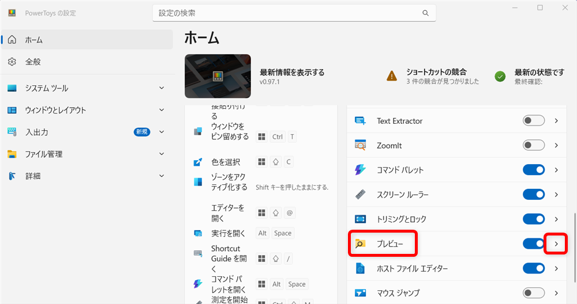Screen dimensions: 577x304
Task: Click the search magnifier icon
Action: [x=425, y=13]
